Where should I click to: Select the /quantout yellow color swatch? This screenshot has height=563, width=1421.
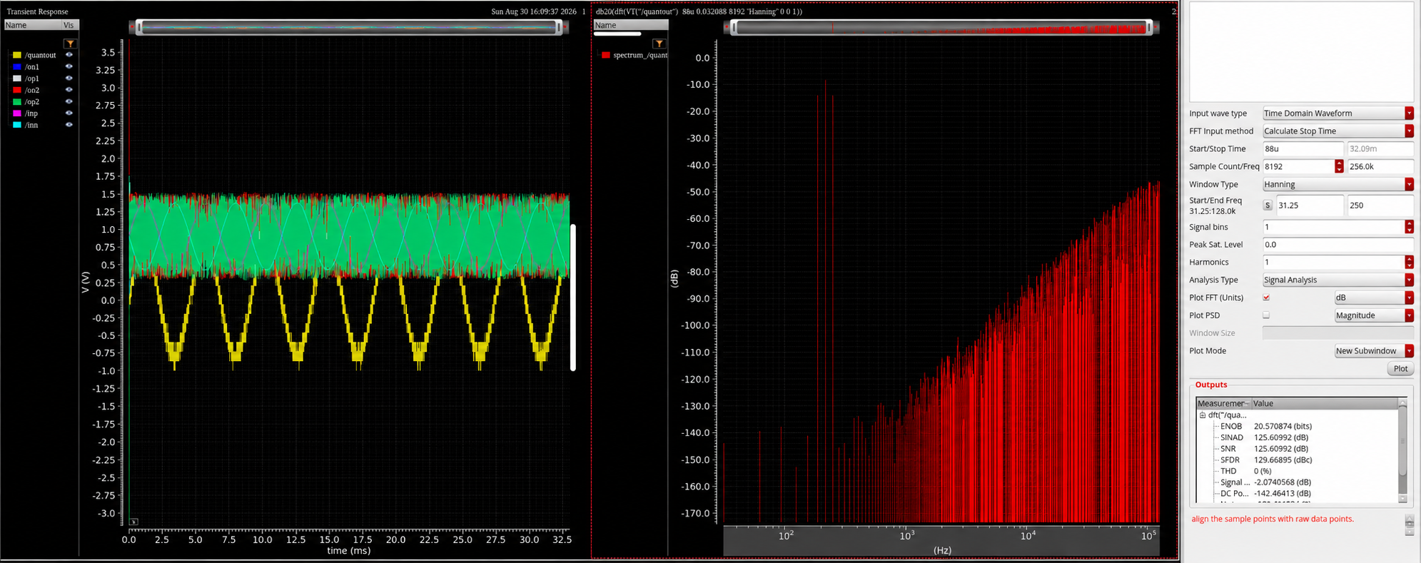click(17, 55)
